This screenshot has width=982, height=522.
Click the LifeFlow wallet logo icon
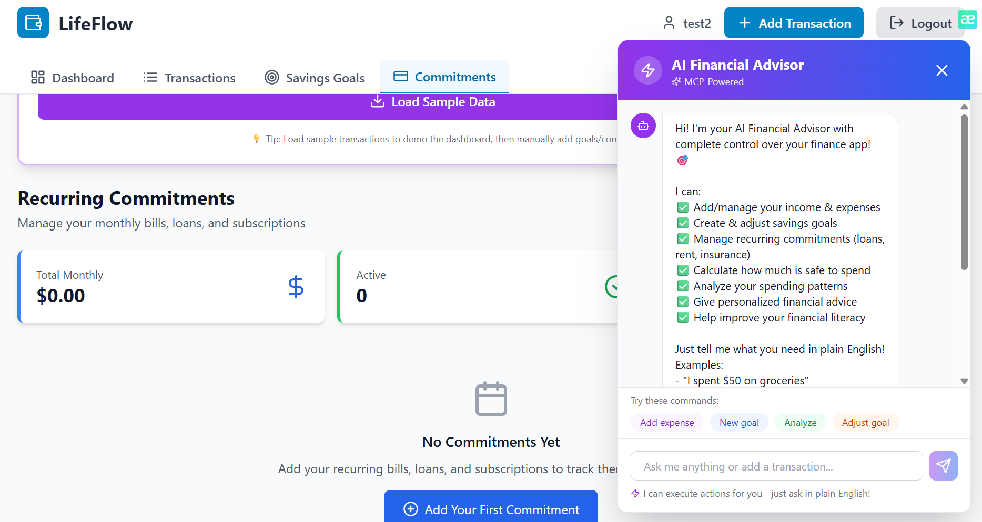tap(33, 23)
